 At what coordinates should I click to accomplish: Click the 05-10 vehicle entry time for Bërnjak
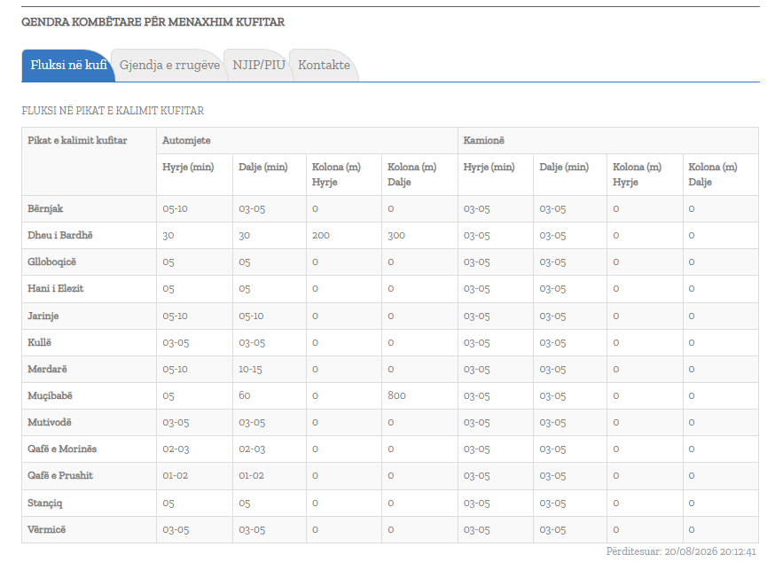click(x=176, y=208)
